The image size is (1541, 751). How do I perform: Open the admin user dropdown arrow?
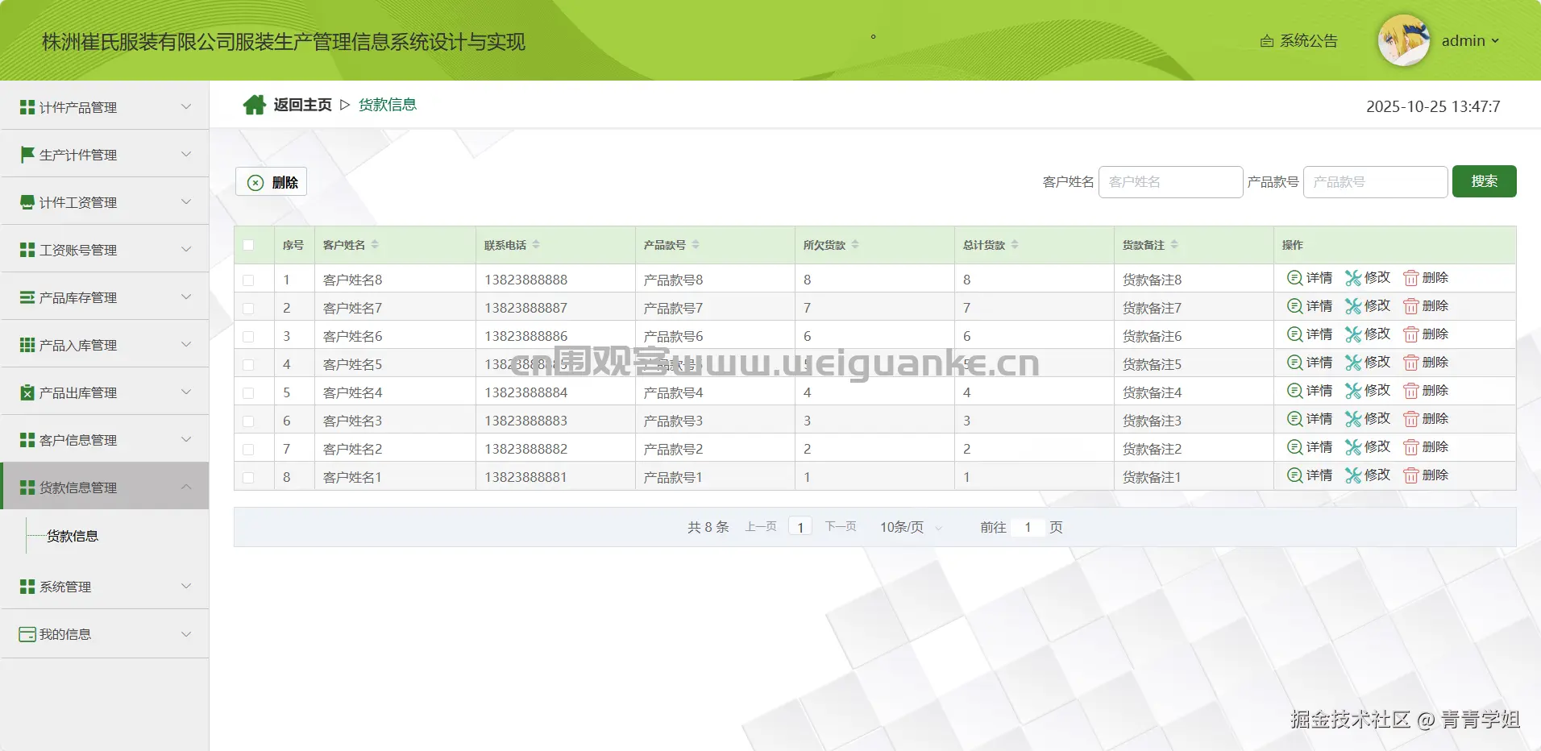point(1495,41)
